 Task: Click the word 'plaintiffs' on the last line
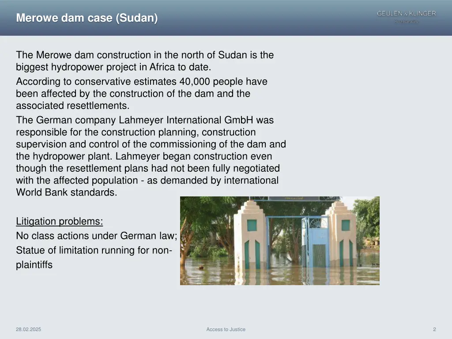[x=34, y=265]
